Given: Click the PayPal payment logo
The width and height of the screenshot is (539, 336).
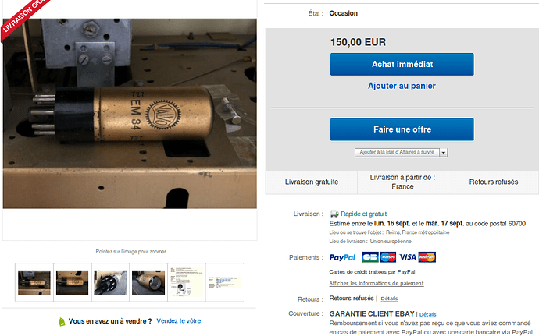Looking at the screenshot, I should (x=342, y=257).
